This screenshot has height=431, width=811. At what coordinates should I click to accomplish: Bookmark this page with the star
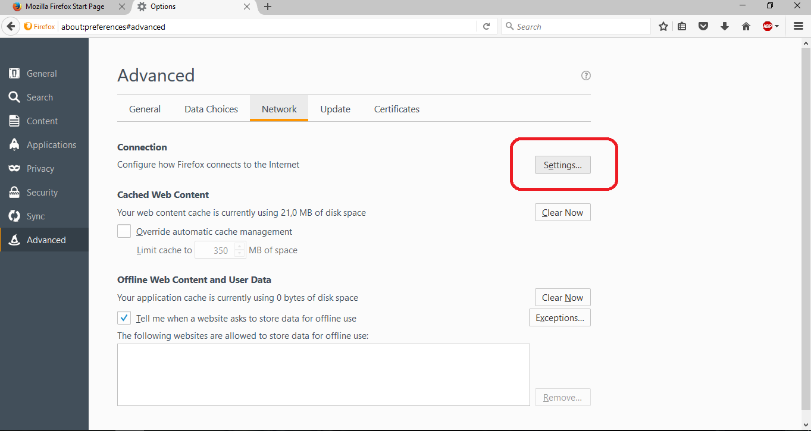coord(663,27)
